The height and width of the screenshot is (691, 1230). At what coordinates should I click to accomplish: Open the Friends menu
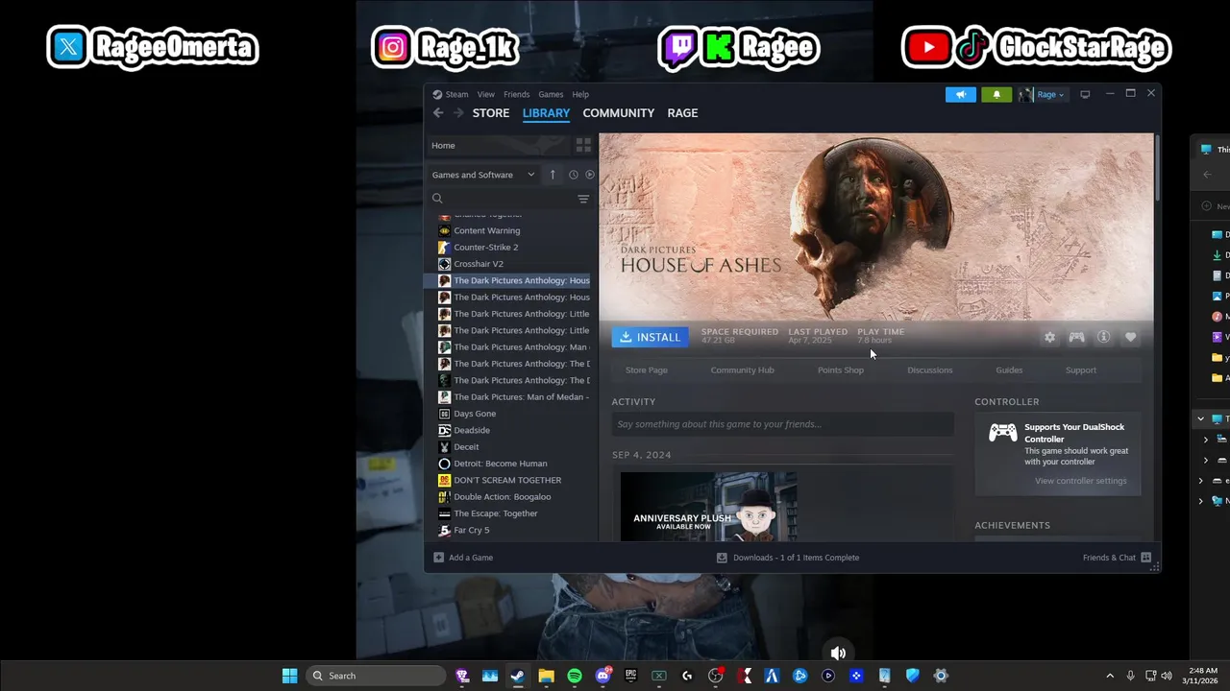(x=517, y=94)
